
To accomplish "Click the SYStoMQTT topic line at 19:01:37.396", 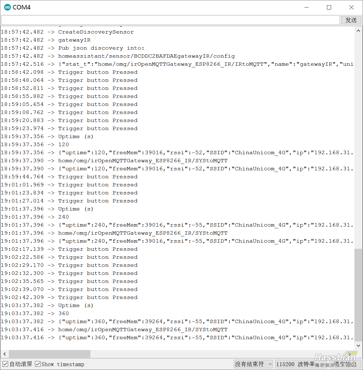I will coord(114,233).
